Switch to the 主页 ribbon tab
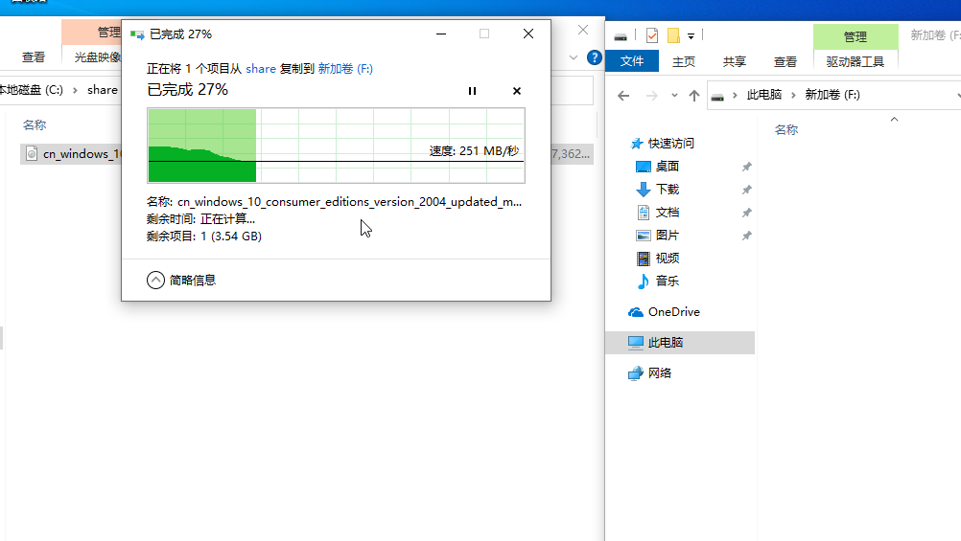This screenshot has height=541, width=961. pyautogui.click(x=684, y=61)
